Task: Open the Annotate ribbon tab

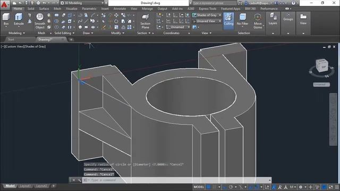Action: click(120, 8)
